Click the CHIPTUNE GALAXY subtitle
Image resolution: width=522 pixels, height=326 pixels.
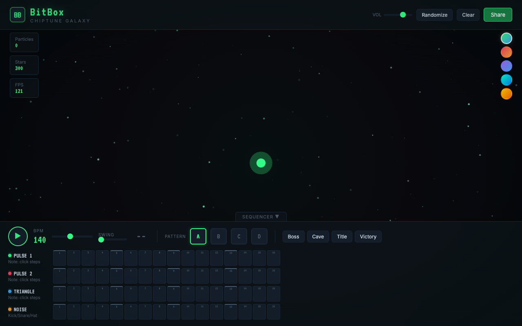point(60,21)
